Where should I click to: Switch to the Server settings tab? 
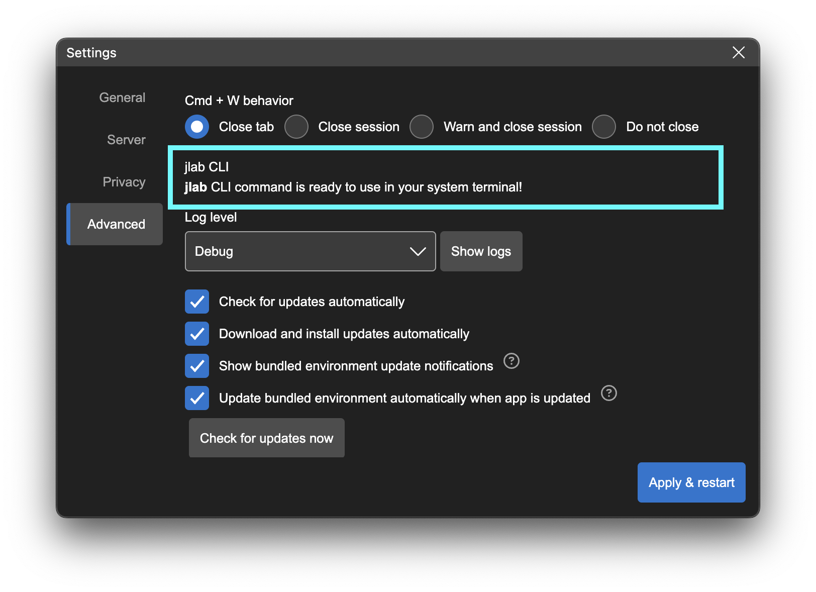point(126,140)
